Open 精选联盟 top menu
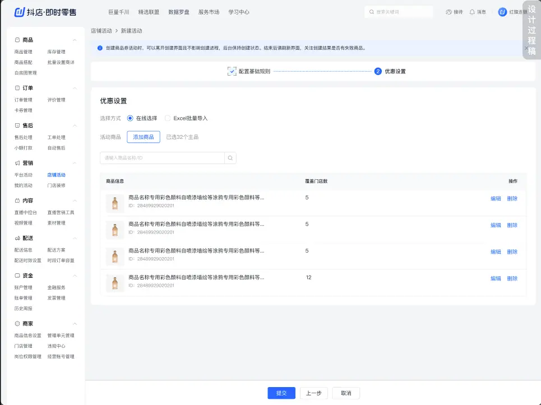 149,12
